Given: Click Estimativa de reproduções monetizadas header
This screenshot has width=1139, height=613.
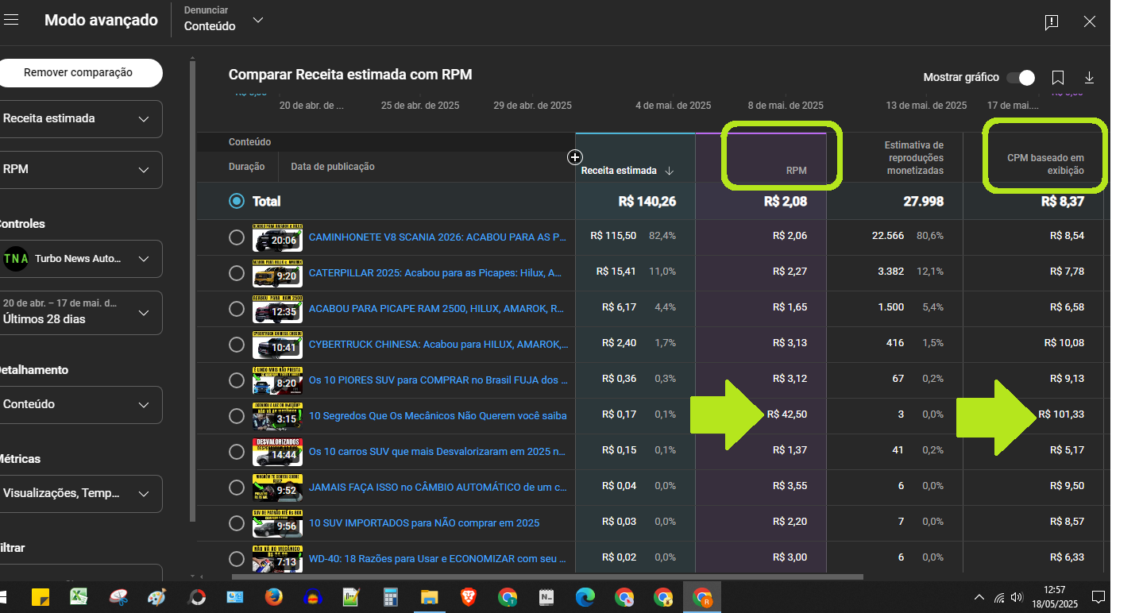Looking at the screenshot, I should coord(913,158).
